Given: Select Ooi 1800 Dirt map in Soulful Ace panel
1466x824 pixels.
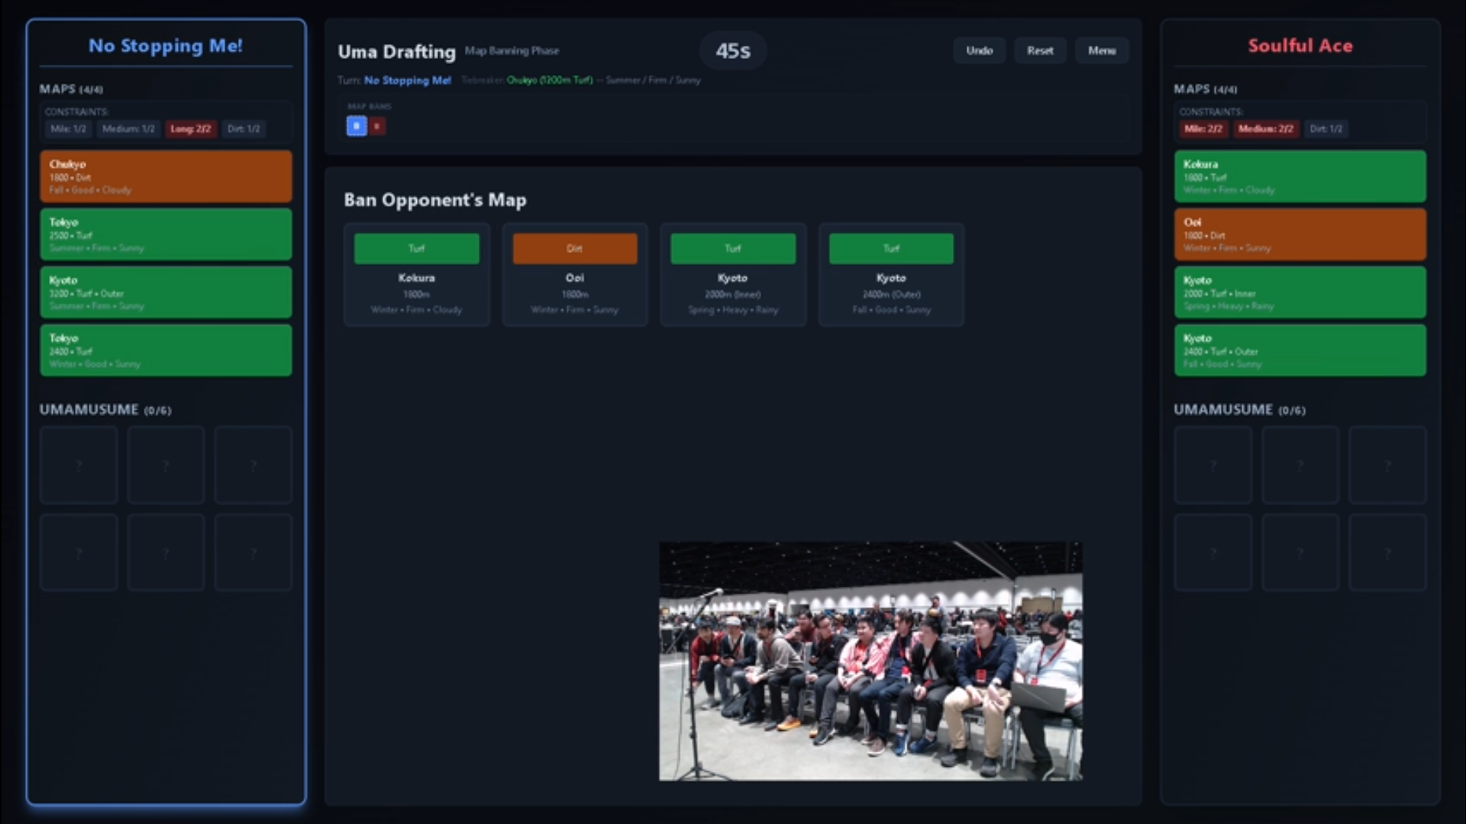Looking at the screenshot, I should pos(1300,234).
